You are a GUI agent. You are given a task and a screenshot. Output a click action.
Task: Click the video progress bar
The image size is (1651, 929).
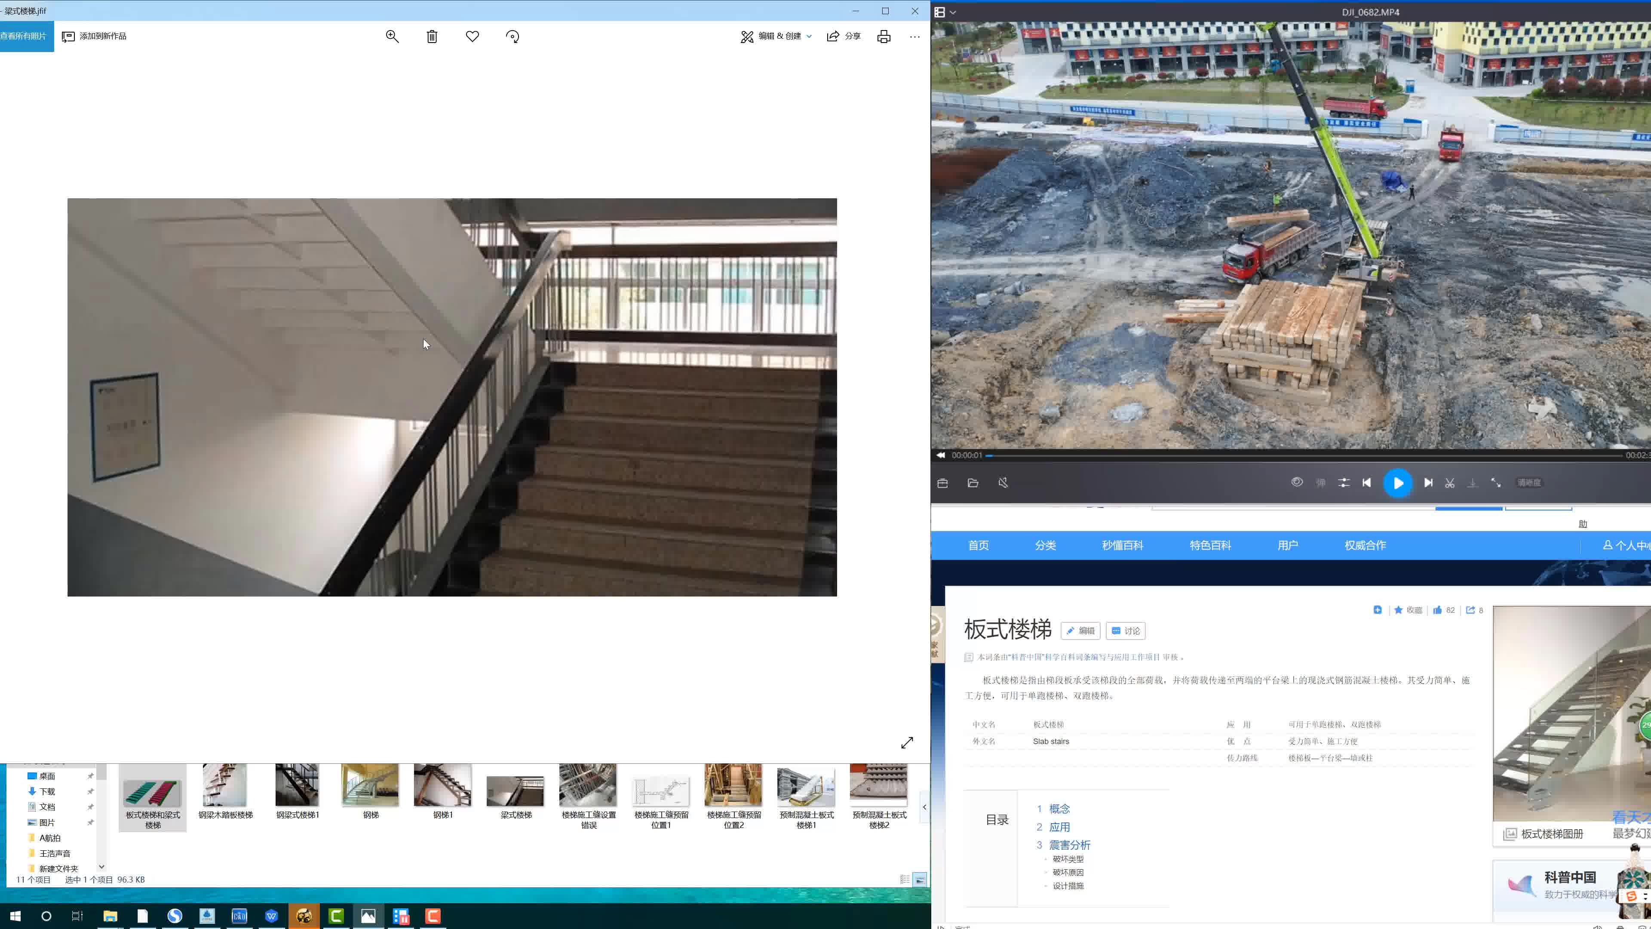(1304, 455)
